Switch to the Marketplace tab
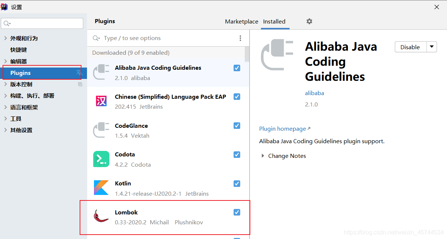447x239 pixels. [x=241, y=22]
